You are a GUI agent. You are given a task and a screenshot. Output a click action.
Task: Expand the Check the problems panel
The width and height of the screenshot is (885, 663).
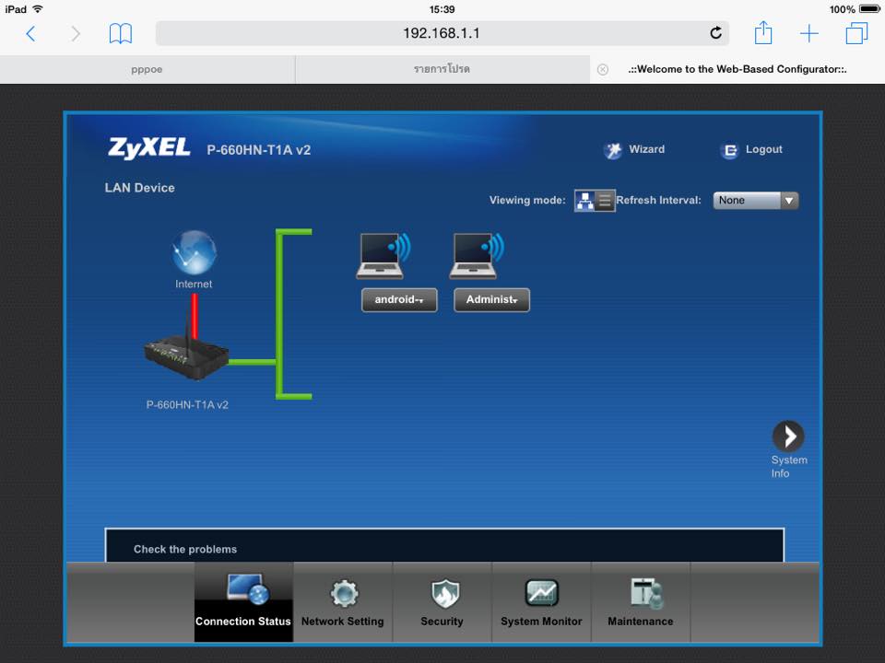(444, 546)
